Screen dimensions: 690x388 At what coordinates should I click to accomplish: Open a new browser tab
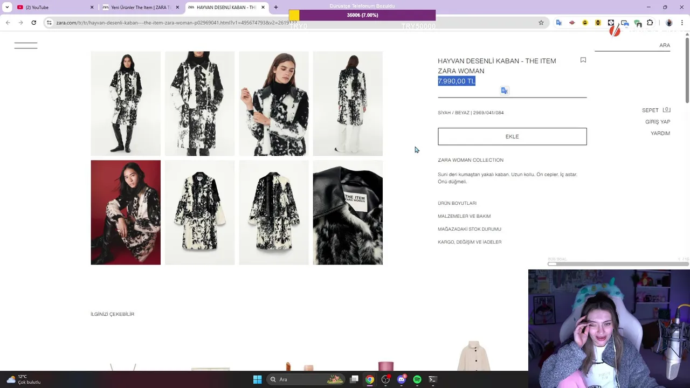coord(276,7)
